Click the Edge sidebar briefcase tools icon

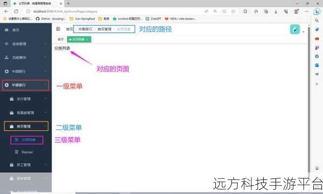click(x=317, y=39)
